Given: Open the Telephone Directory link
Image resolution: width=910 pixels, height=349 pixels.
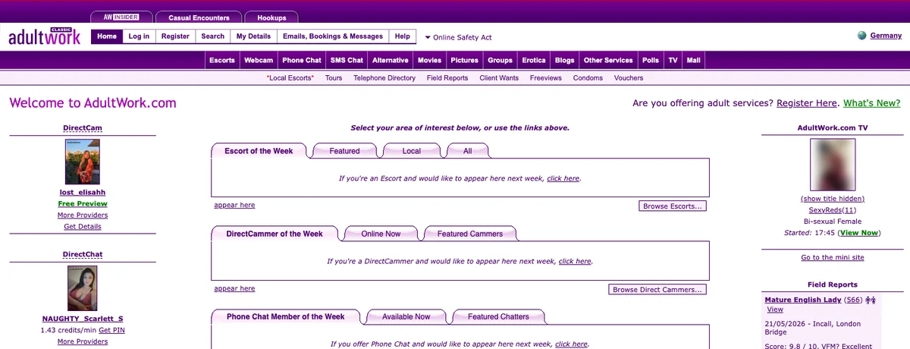Looking at the screenshot, I should (x=384, y=78).
